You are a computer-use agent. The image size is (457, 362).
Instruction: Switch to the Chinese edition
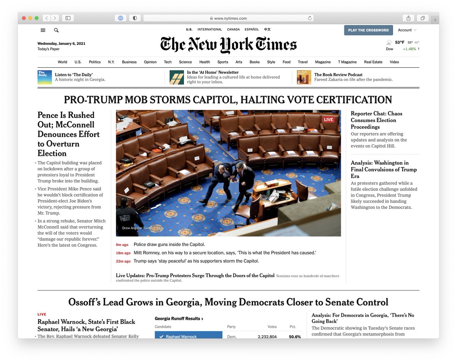[x=267, y=29]
